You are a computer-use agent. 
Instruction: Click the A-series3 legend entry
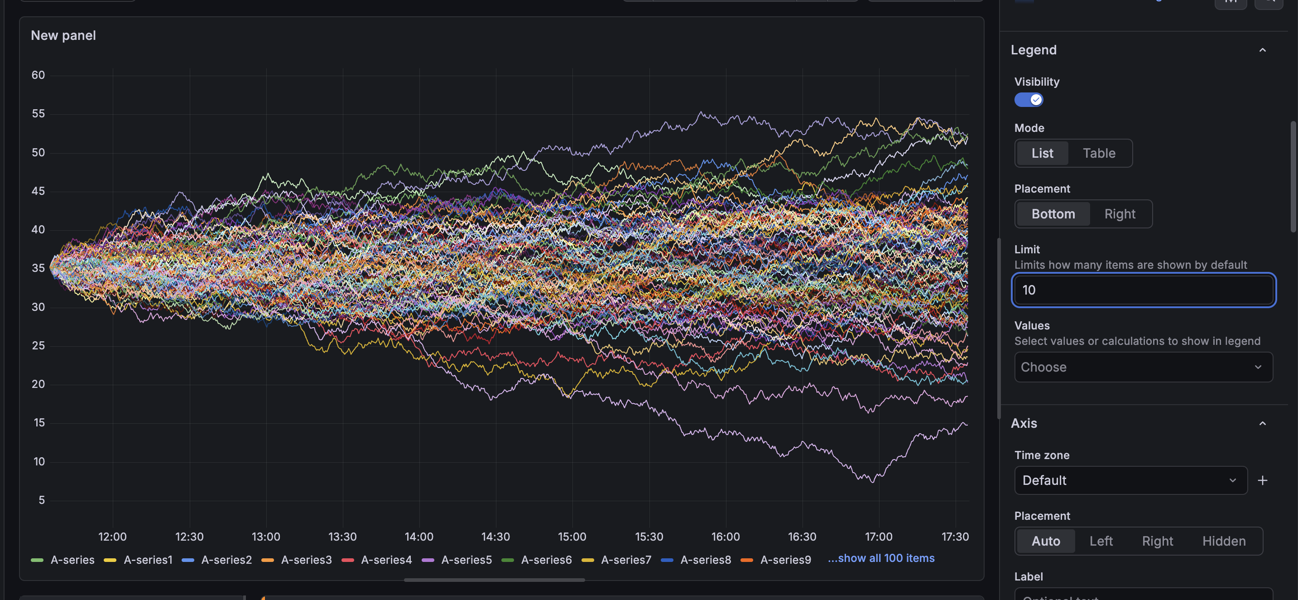click(x=306, y=560)
